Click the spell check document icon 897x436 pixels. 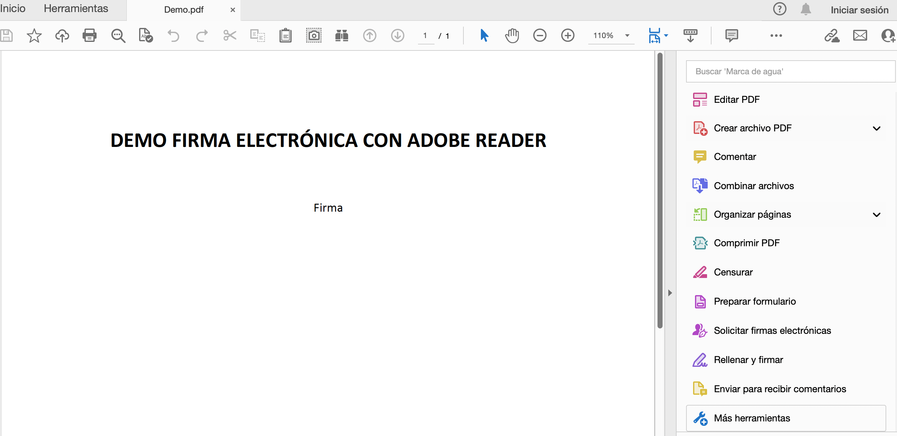click(145, 36)
